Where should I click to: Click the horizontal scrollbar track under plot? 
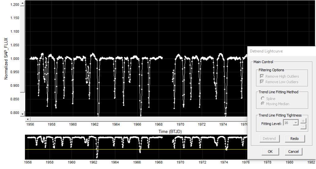(139, 119)
